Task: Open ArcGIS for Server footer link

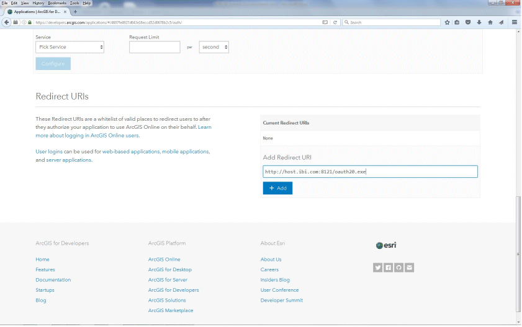Action: pyautogui.click(x=168, y=280)
